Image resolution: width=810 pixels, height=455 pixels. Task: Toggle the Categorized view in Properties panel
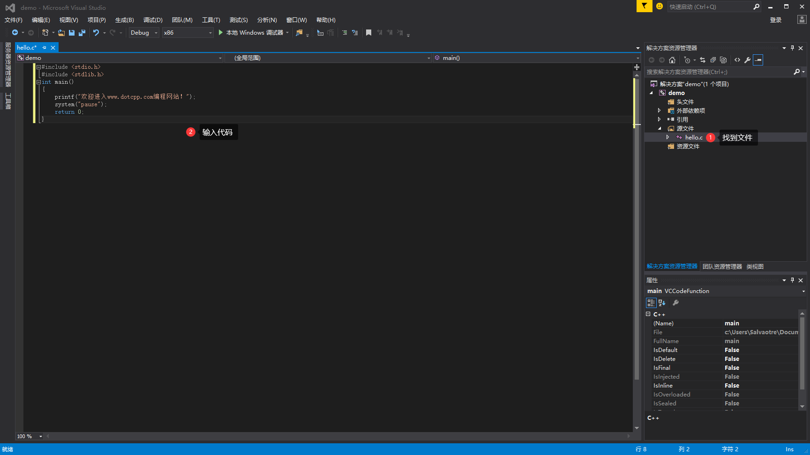(651, 303)
